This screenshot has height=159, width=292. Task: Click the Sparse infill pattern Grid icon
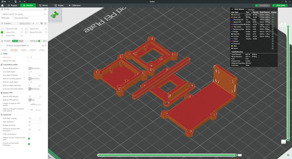click(30, 100)
